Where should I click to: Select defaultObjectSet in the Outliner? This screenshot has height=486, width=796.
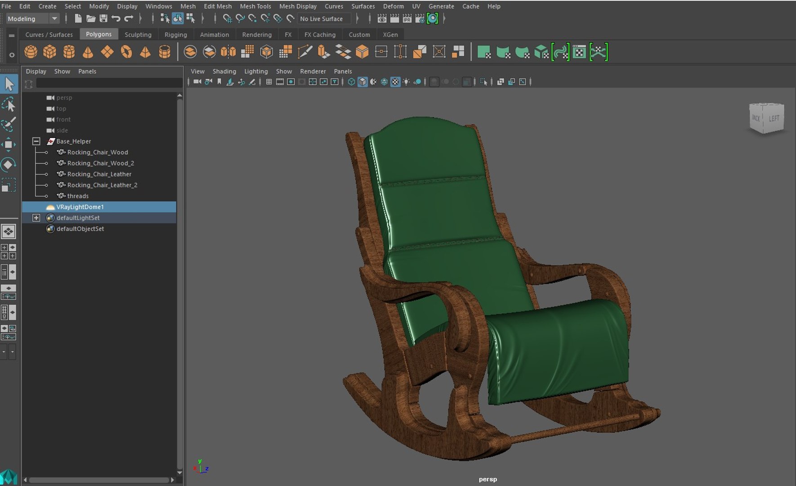coord(80,229)
